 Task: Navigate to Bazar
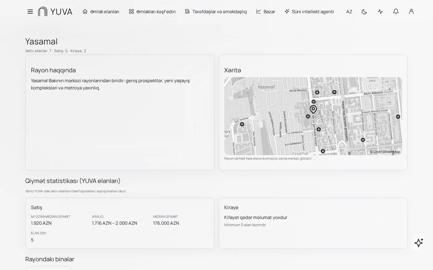coord(266,11)
